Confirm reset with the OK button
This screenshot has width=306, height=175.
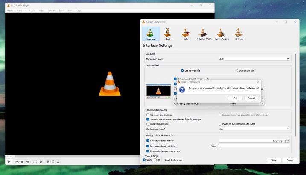235,98
